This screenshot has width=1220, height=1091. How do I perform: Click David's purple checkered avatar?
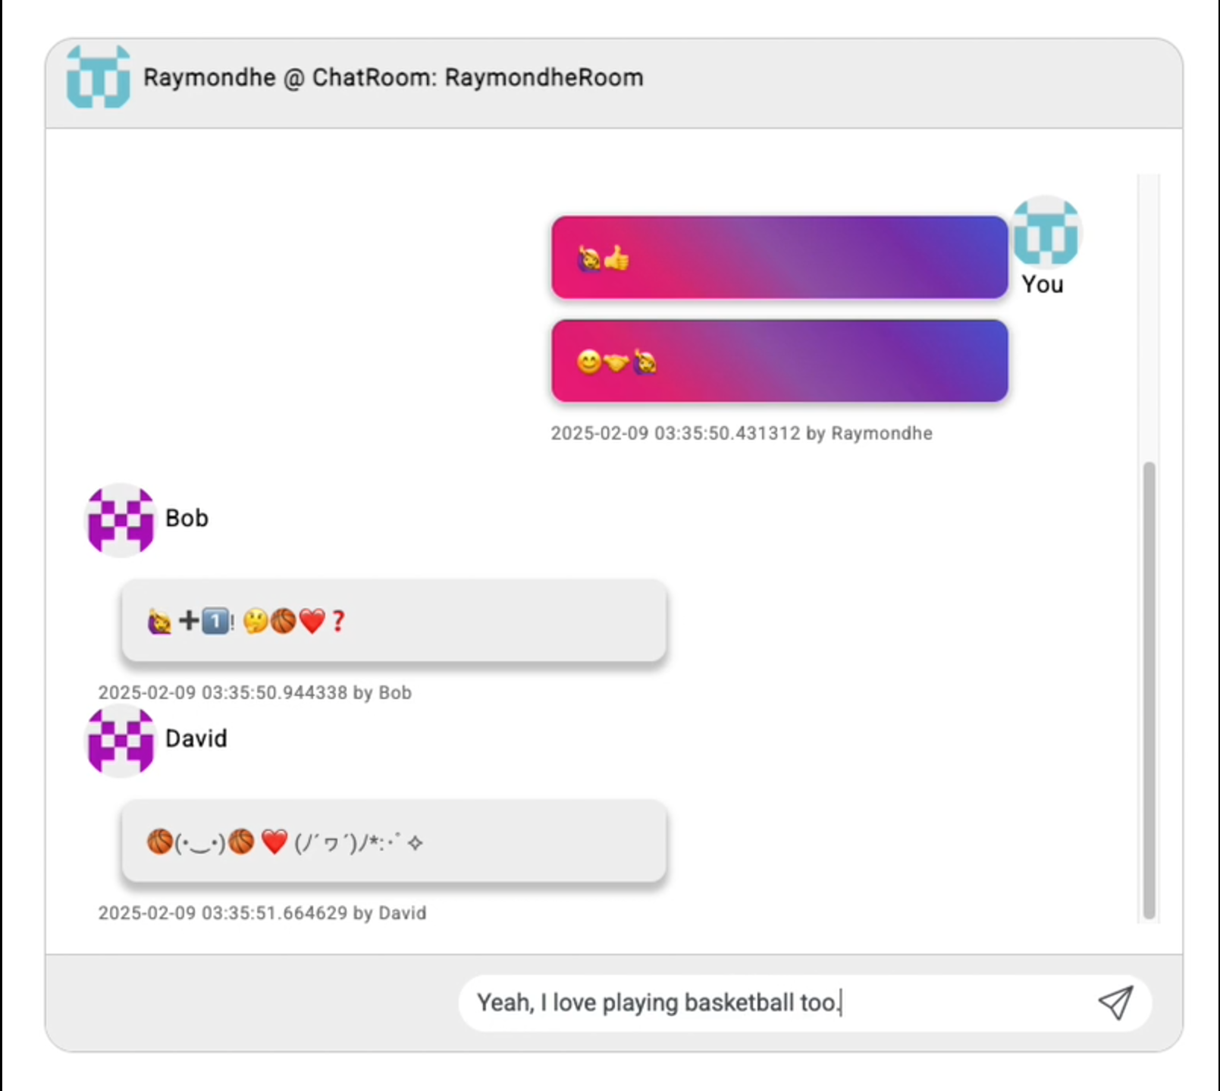121,740
